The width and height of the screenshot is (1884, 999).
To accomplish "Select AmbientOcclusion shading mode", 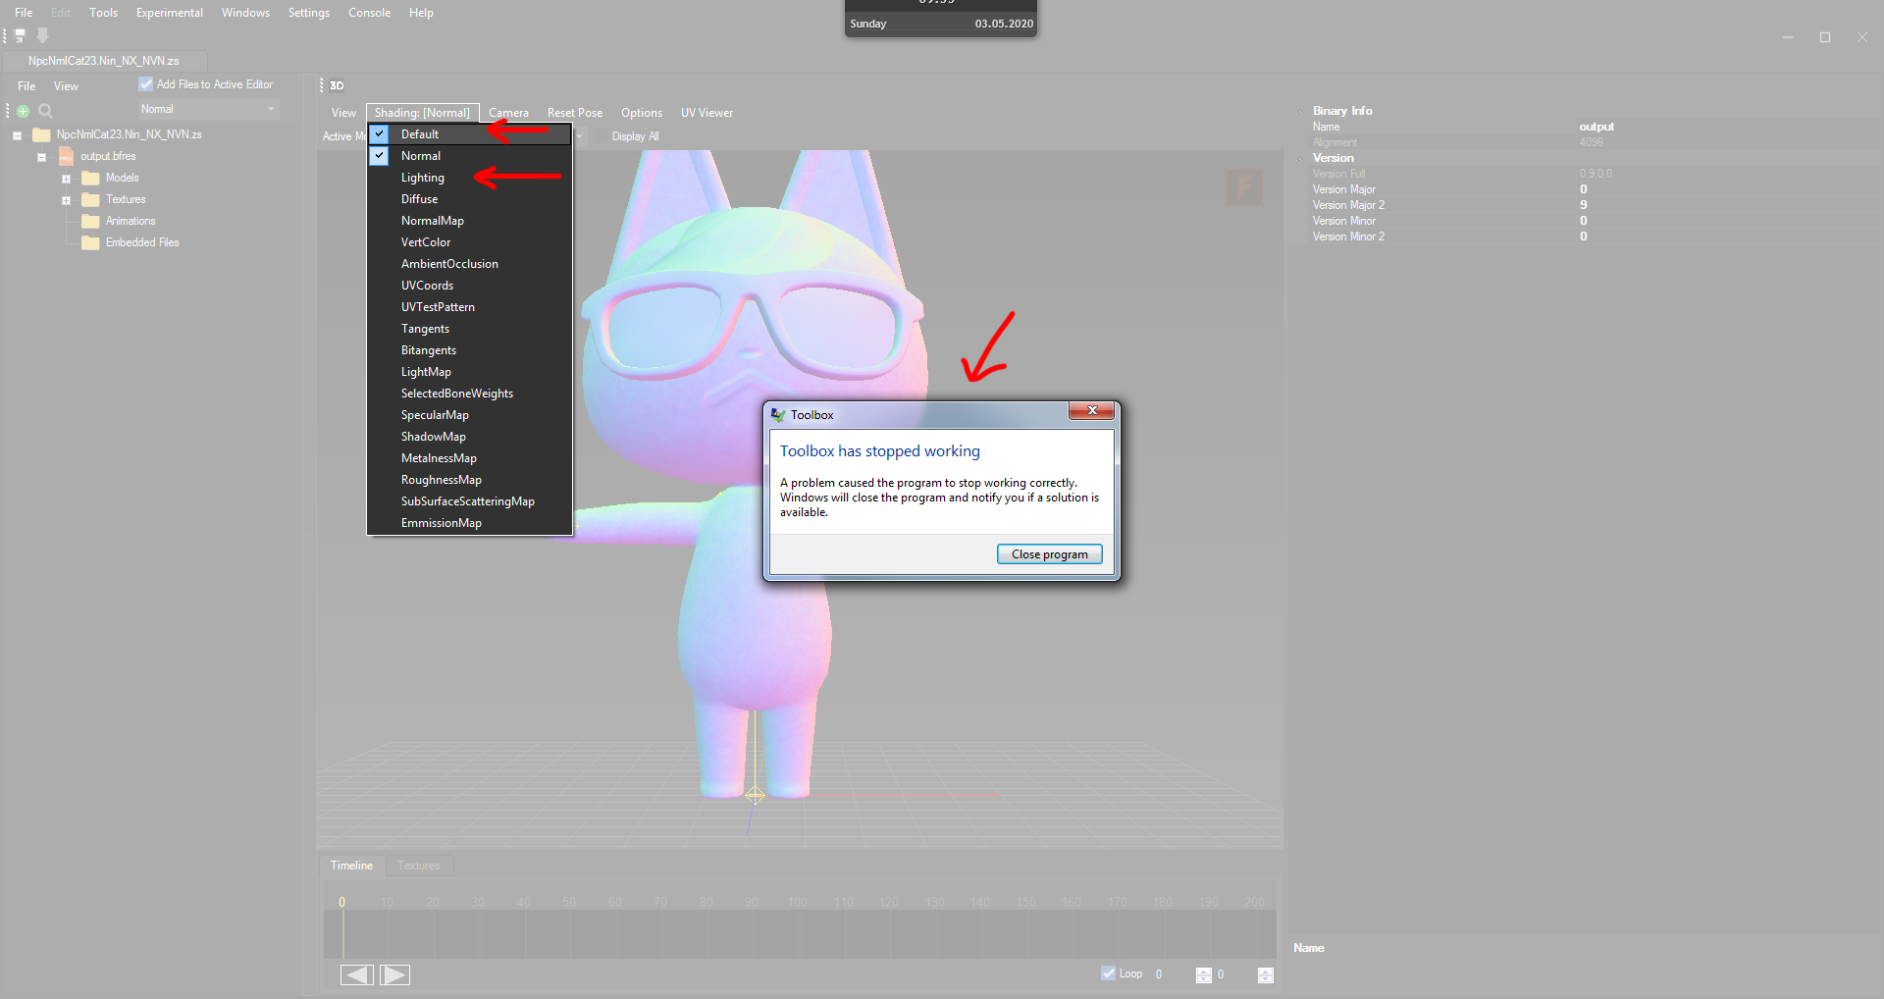I will click(469, 264).
